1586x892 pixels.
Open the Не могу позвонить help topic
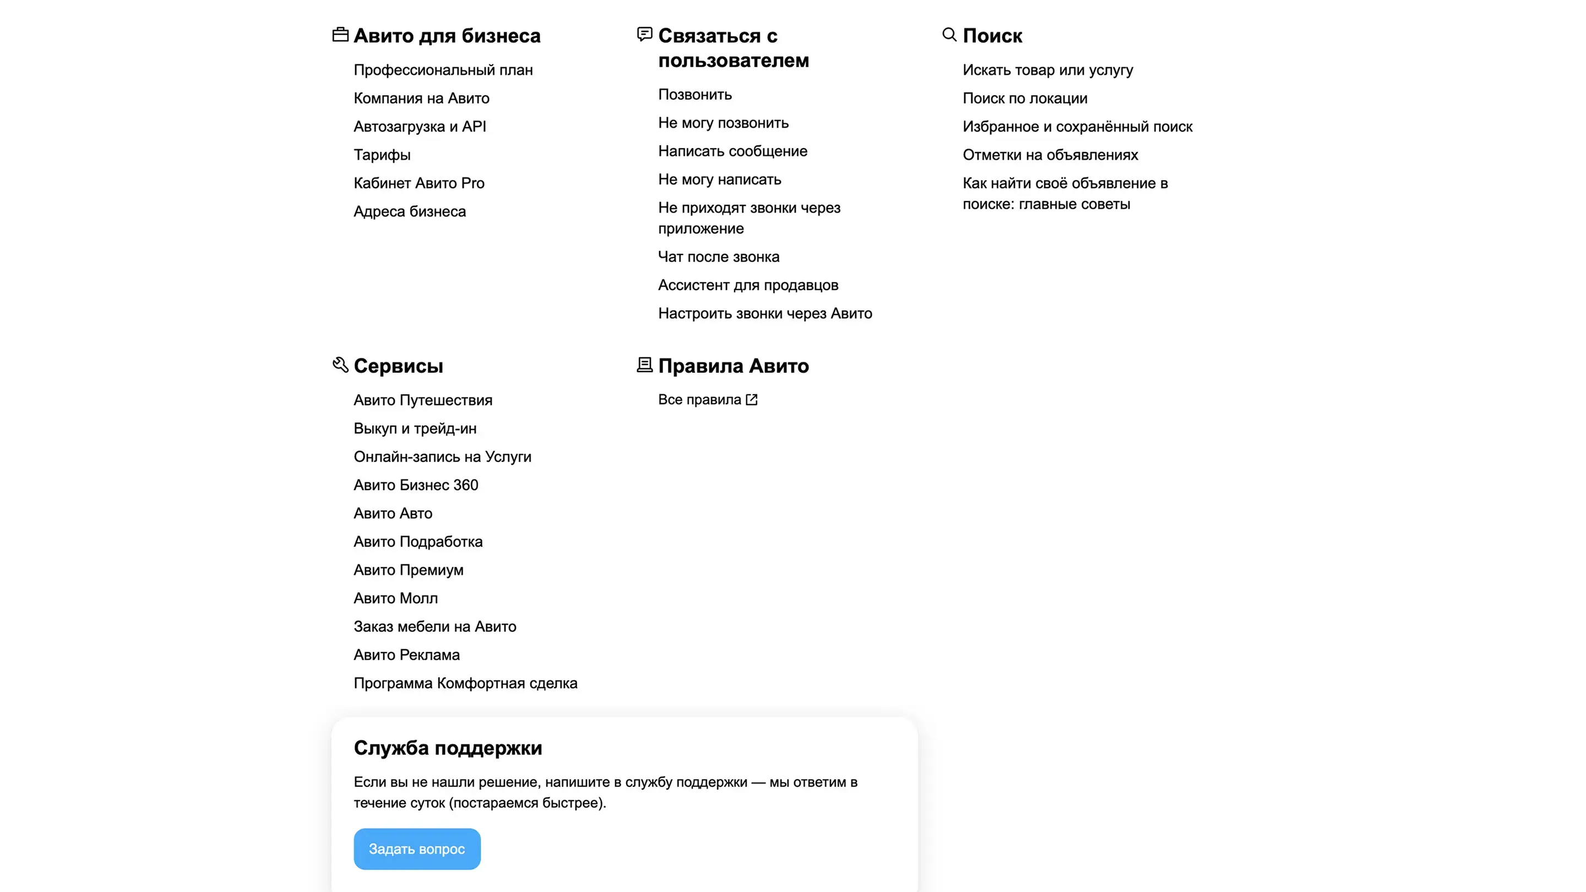click(x=723, y=123)
